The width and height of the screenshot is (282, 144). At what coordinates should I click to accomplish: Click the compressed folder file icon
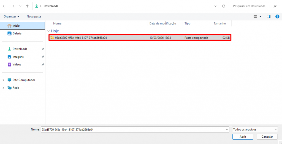click(x=52, y=38)
